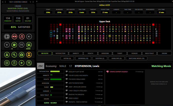Click the 'THE MOVIE IS REALLY GOOD' comment
The image size is (173, 106).
click(x=77, y=79)
